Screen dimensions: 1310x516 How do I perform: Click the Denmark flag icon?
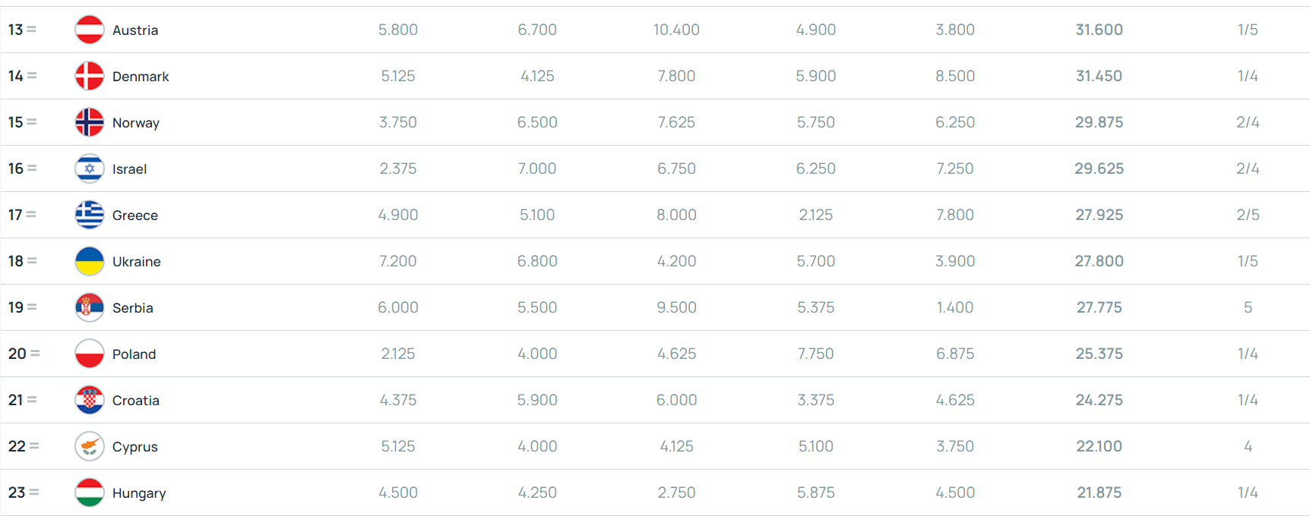coord(89,76)
